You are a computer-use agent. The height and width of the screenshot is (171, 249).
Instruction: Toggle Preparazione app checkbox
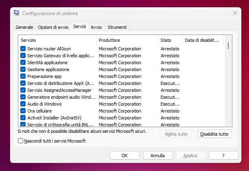tap(23, 76)
